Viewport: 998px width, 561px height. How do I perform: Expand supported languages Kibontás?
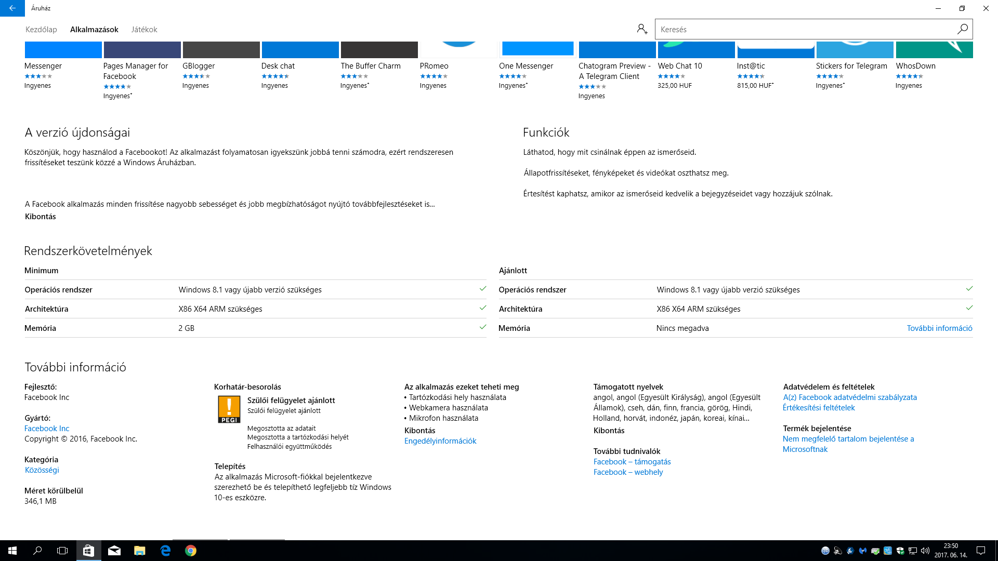(609, 431)
